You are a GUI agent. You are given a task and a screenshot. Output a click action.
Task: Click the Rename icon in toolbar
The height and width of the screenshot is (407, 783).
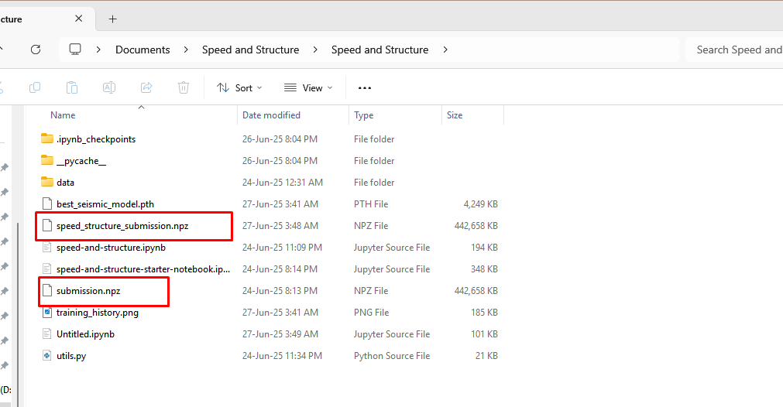tap(109, 87)
